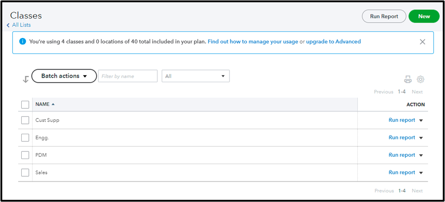
Task: Go back using All Lists chevron
Action: (8, 25)
